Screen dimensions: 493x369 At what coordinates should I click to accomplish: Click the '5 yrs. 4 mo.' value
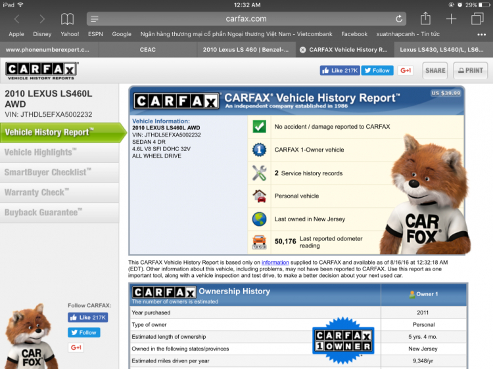pyautogui.click(x=423, y=337)
